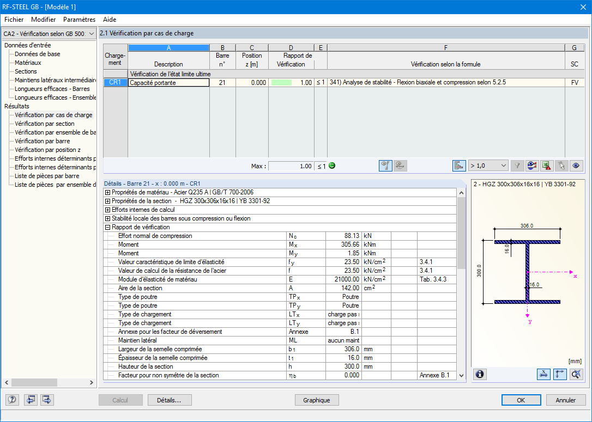
Task: Click the 'Capacité portante' description cell
Action: click(169, 83)
